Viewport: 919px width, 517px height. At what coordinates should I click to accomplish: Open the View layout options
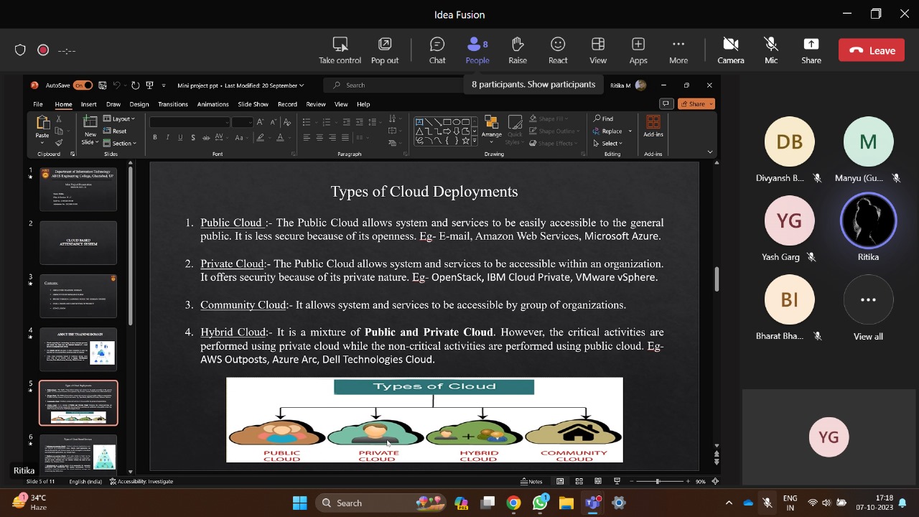tap(597, 50)
